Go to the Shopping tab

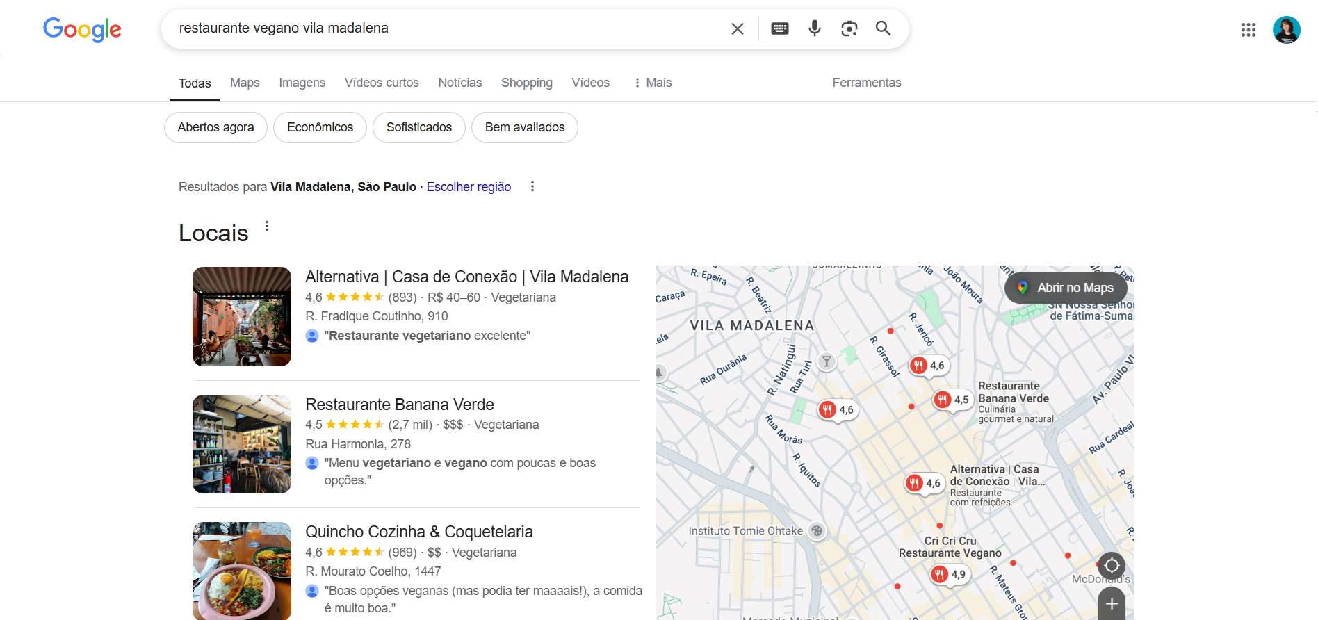[x=527, y=83]
